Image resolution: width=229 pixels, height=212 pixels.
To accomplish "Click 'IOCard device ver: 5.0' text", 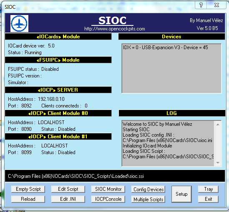I will click(31, 46).
